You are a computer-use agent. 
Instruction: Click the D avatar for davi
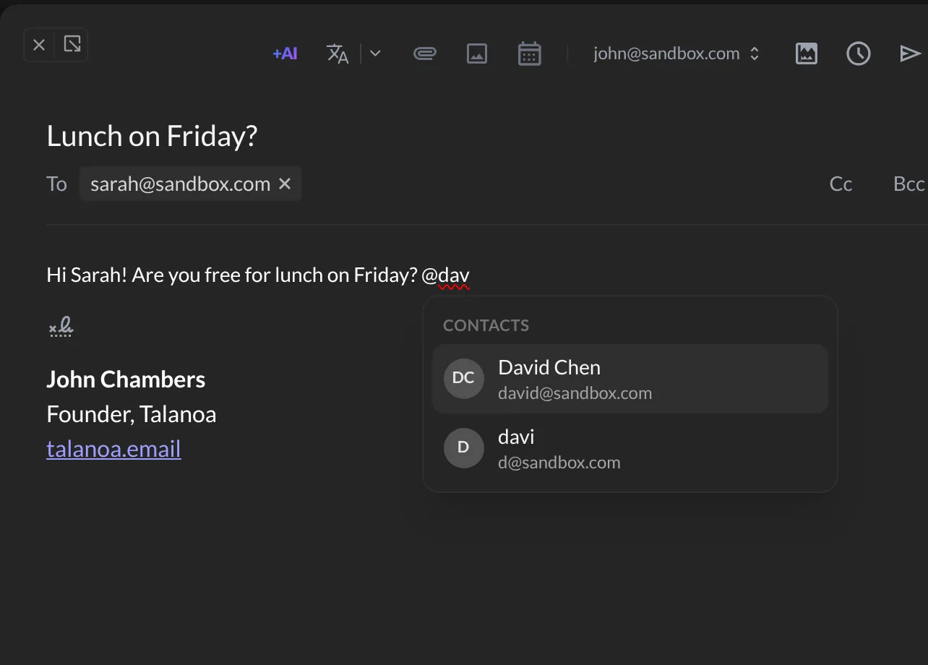click(463, 447)
